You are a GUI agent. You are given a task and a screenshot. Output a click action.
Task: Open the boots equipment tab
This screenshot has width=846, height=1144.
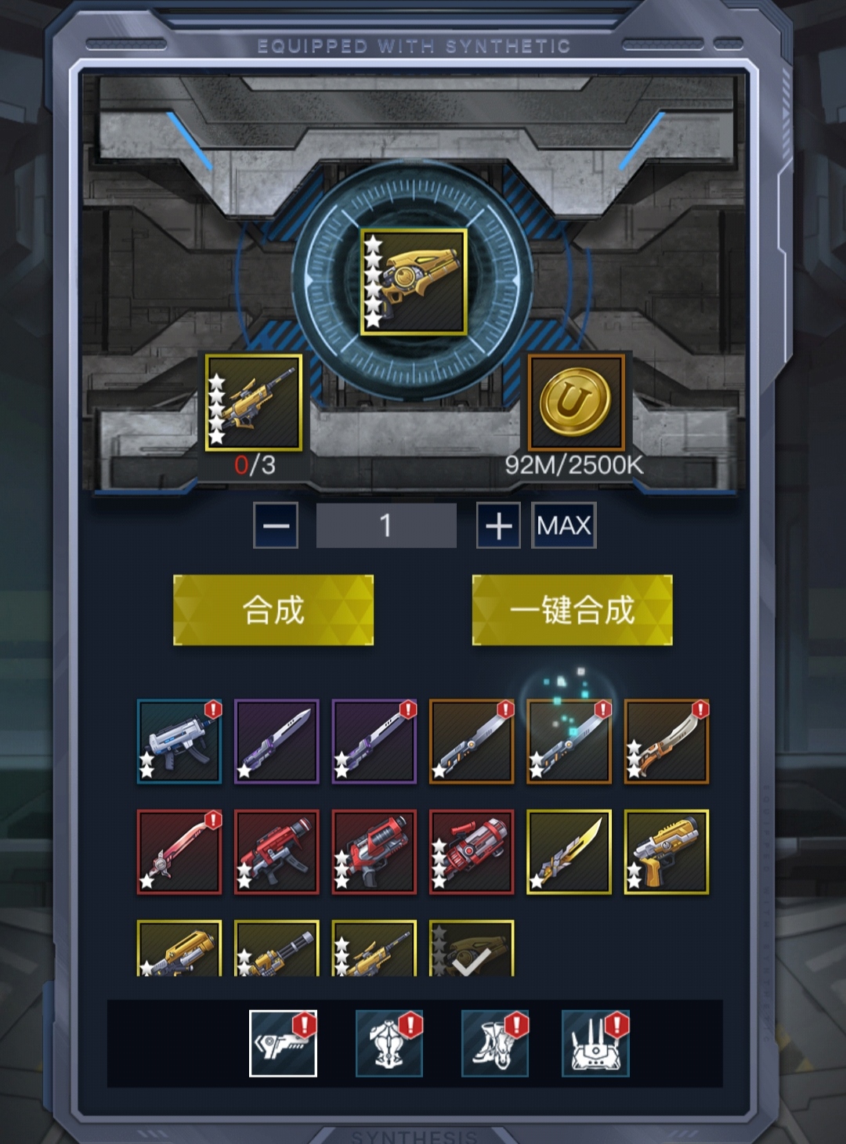(x=494, y=1043)
